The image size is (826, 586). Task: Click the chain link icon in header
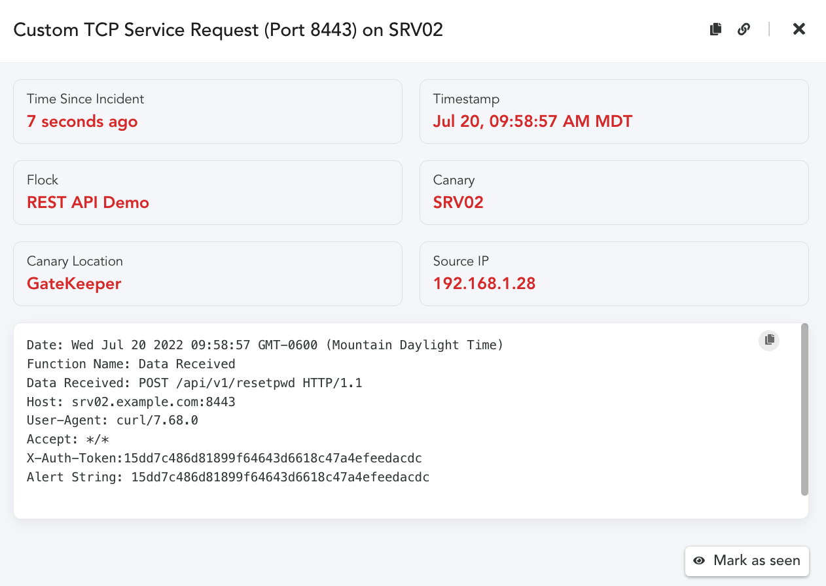point(744,29)
